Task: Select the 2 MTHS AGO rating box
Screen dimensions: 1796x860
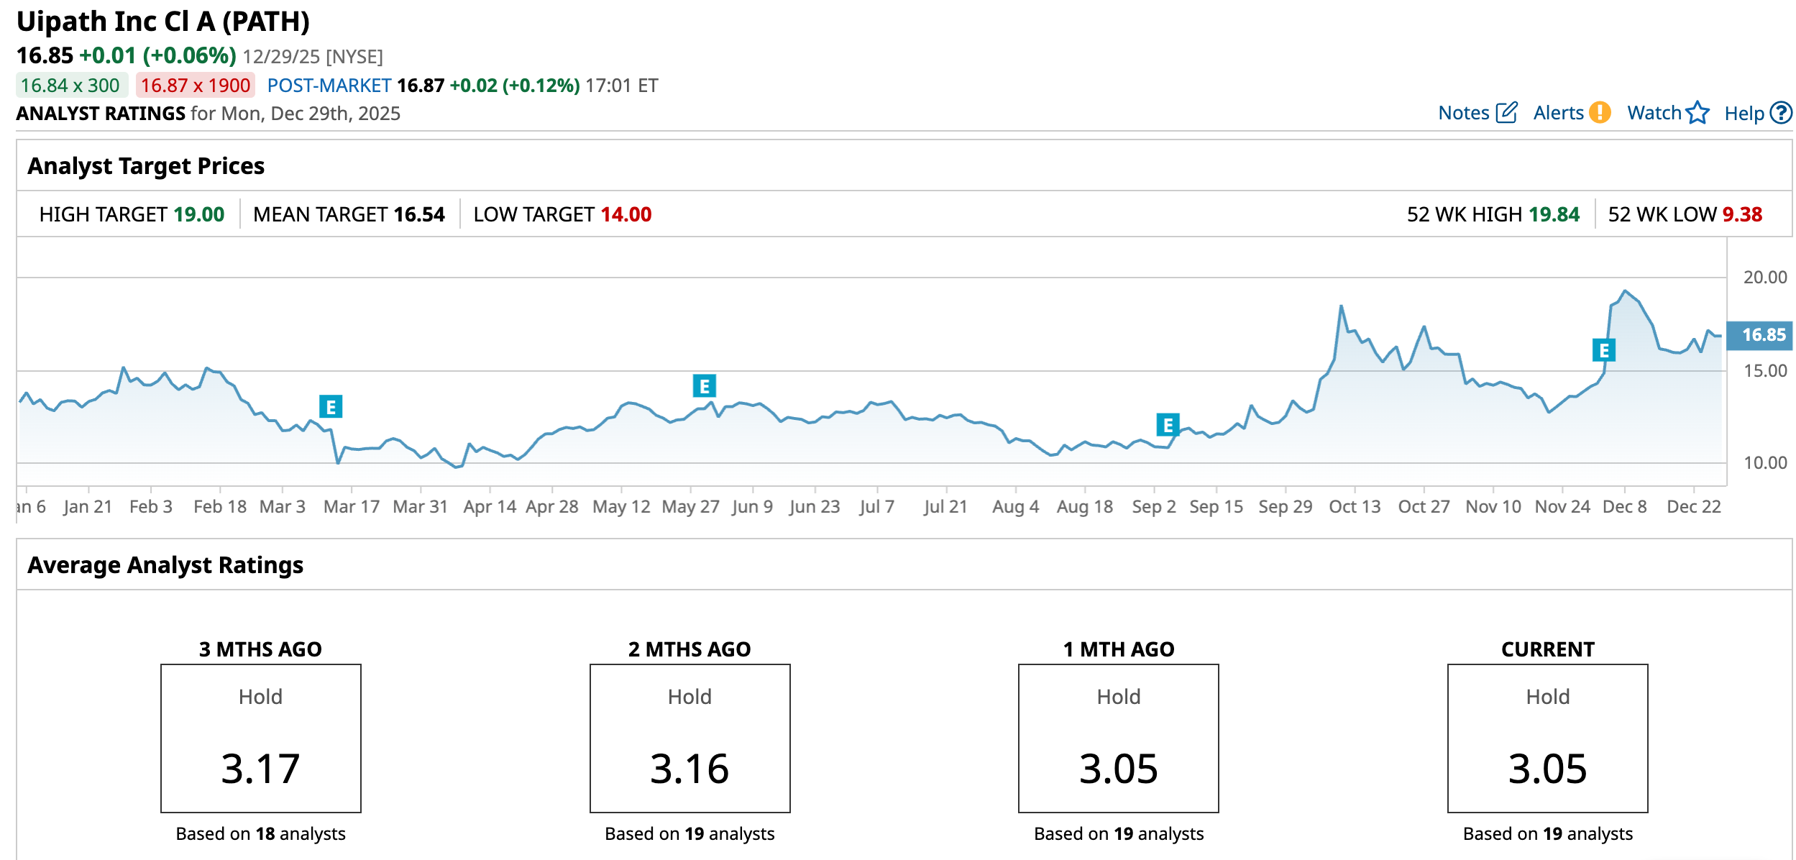Action: (689, 738)
